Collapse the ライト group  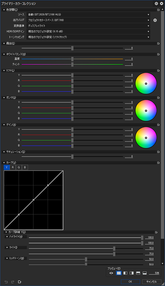[7, 248]
